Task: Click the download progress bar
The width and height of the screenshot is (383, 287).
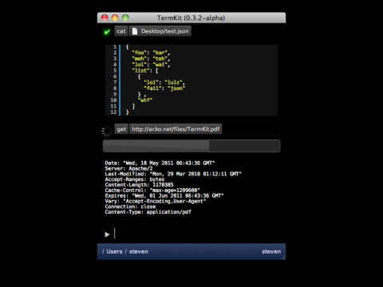Action: (x=191, y=146)
